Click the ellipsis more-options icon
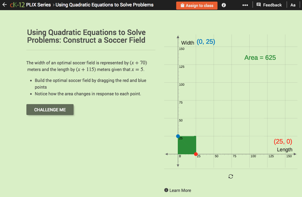 (245, 5)
